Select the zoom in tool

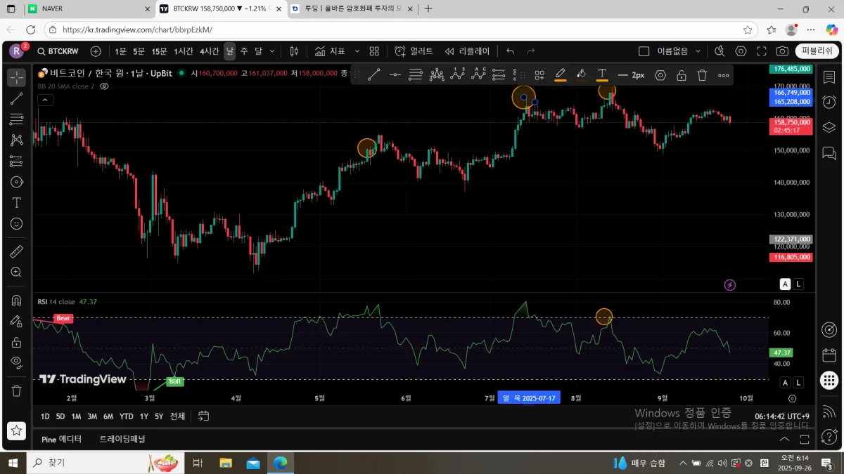pyautogui.click(x=16, y=272)
